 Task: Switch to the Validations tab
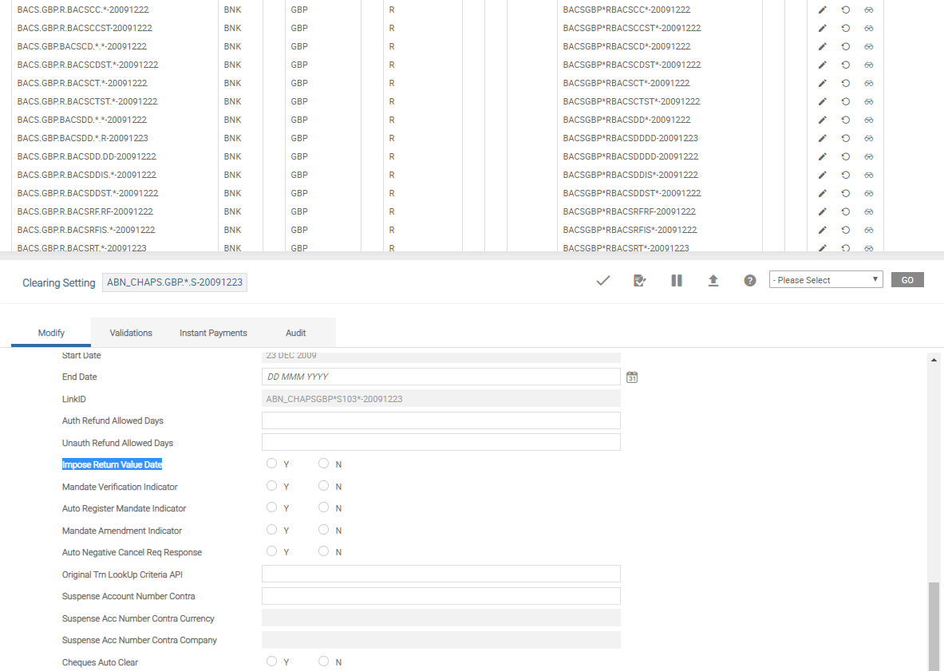(x=131, y=333)
